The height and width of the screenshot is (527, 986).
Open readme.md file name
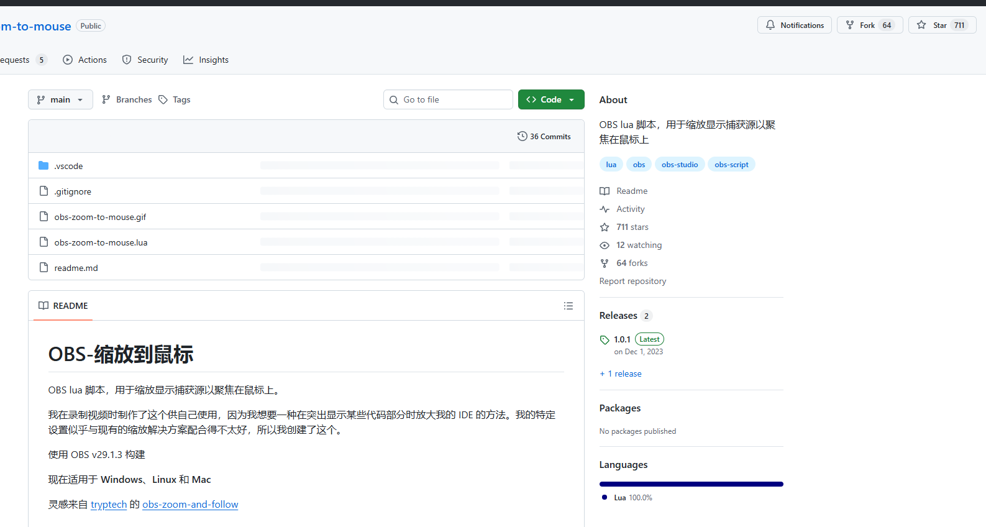click(76, 268)
